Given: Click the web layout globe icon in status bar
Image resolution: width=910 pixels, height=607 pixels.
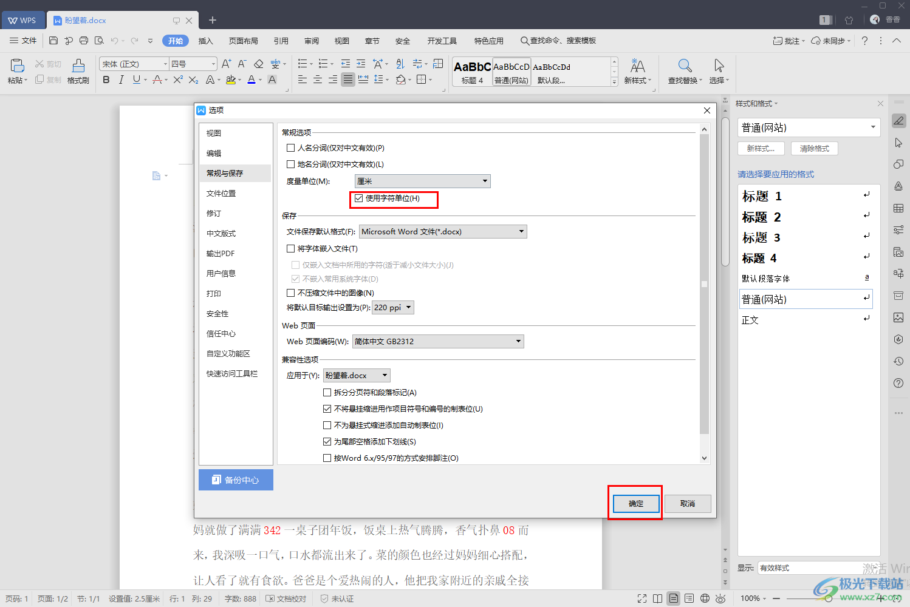Looking at the screenshot, I should [705, 599].
